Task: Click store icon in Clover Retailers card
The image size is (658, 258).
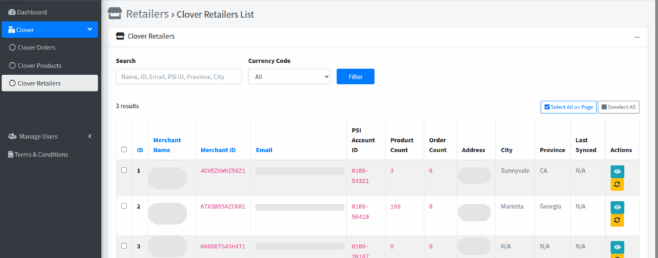Action: pos(120,37)
